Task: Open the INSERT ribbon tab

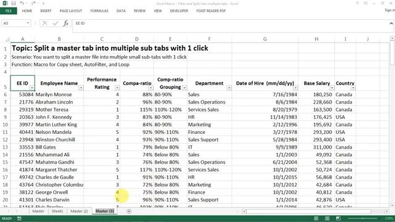Action: click(x=46, y=11)
